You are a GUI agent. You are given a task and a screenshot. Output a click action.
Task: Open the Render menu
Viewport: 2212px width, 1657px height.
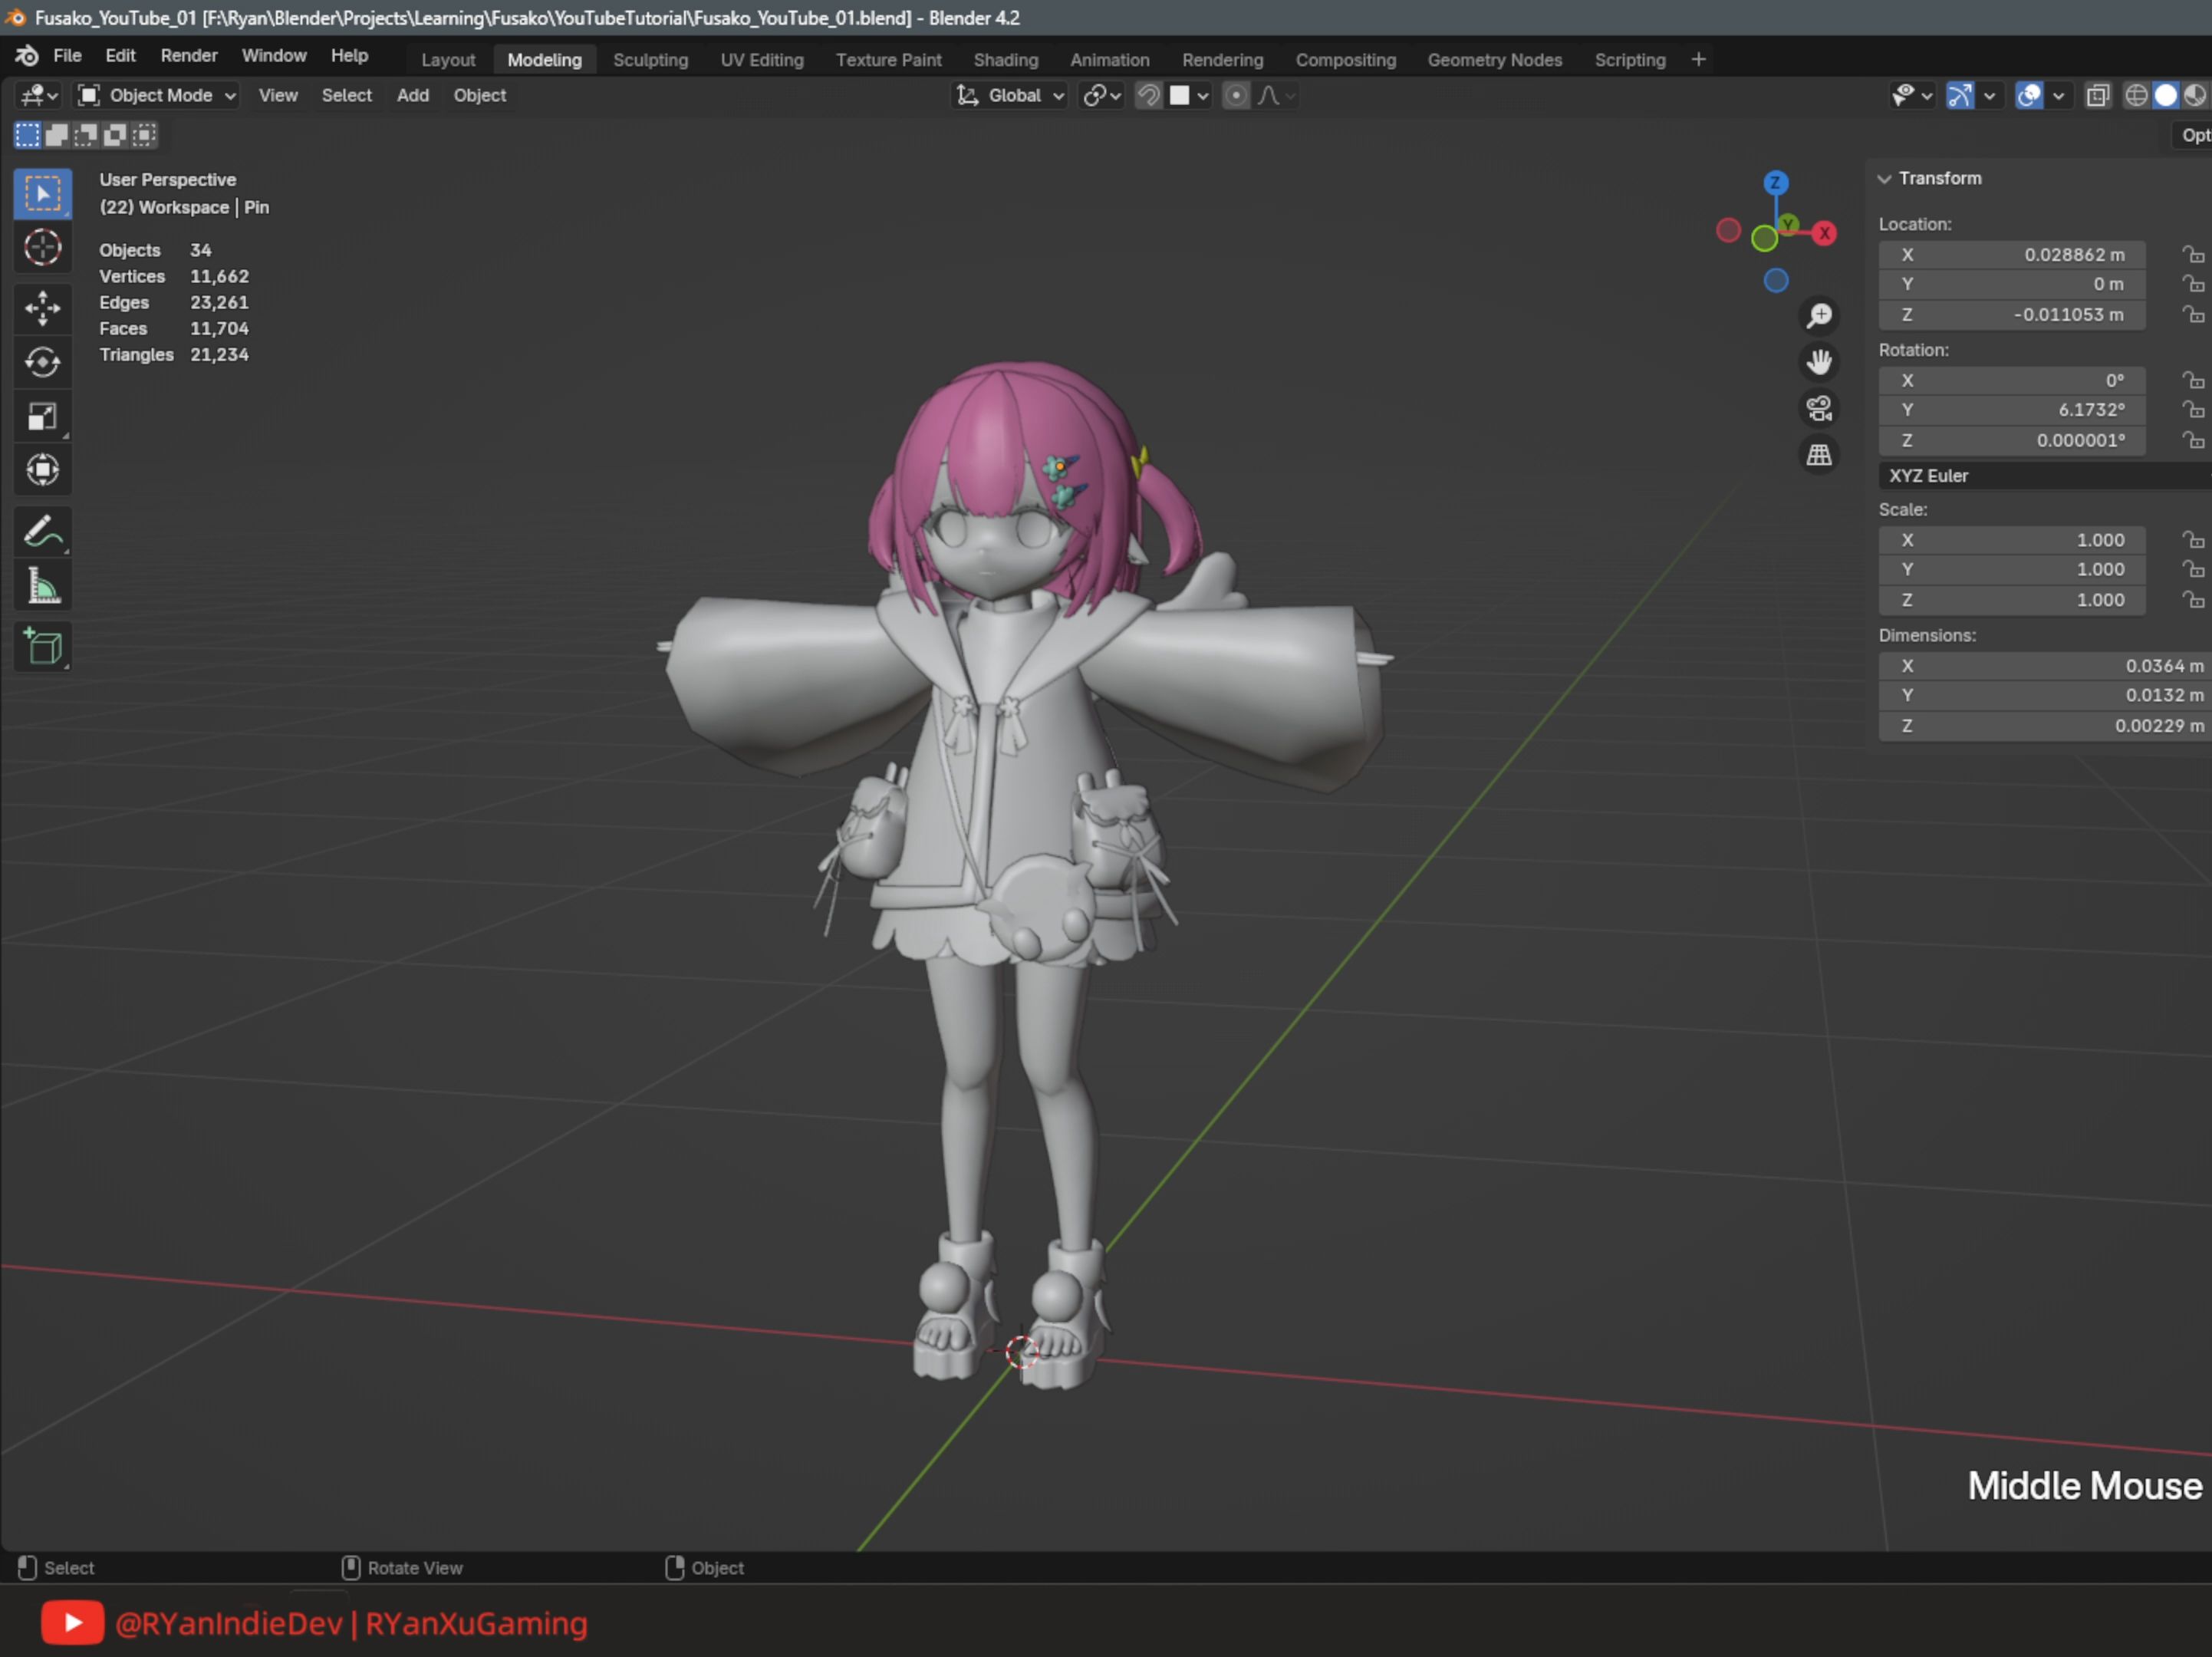(x=188, y=56)
